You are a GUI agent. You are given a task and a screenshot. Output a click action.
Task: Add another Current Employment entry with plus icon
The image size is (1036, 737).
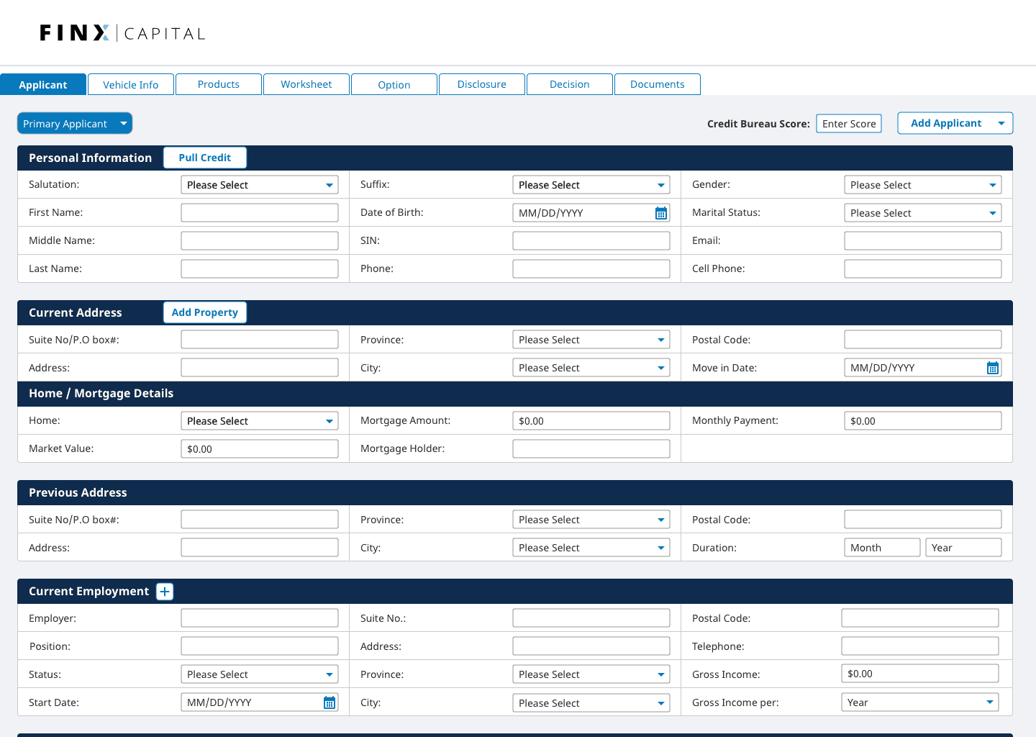[x=165, y=592]
